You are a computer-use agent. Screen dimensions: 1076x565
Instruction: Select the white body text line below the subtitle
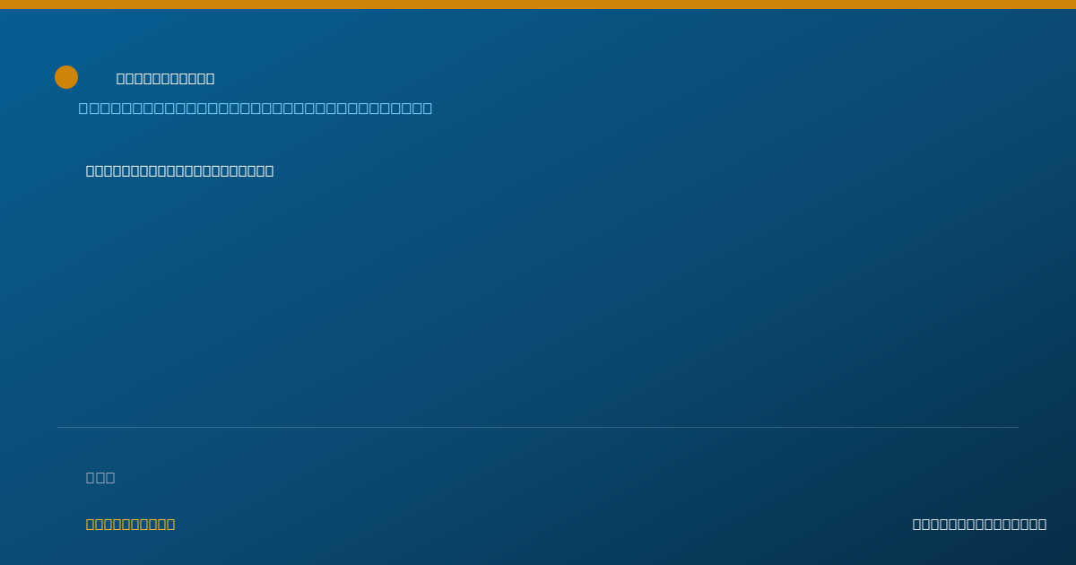(180, 171)
